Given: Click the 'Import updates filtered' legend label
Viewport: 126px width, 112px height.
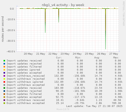Looking at the screenshot, I should pos(24,67).
